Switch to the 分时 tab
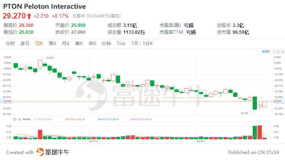This screenshot has height=160, width=285. (x=10, y=44)
